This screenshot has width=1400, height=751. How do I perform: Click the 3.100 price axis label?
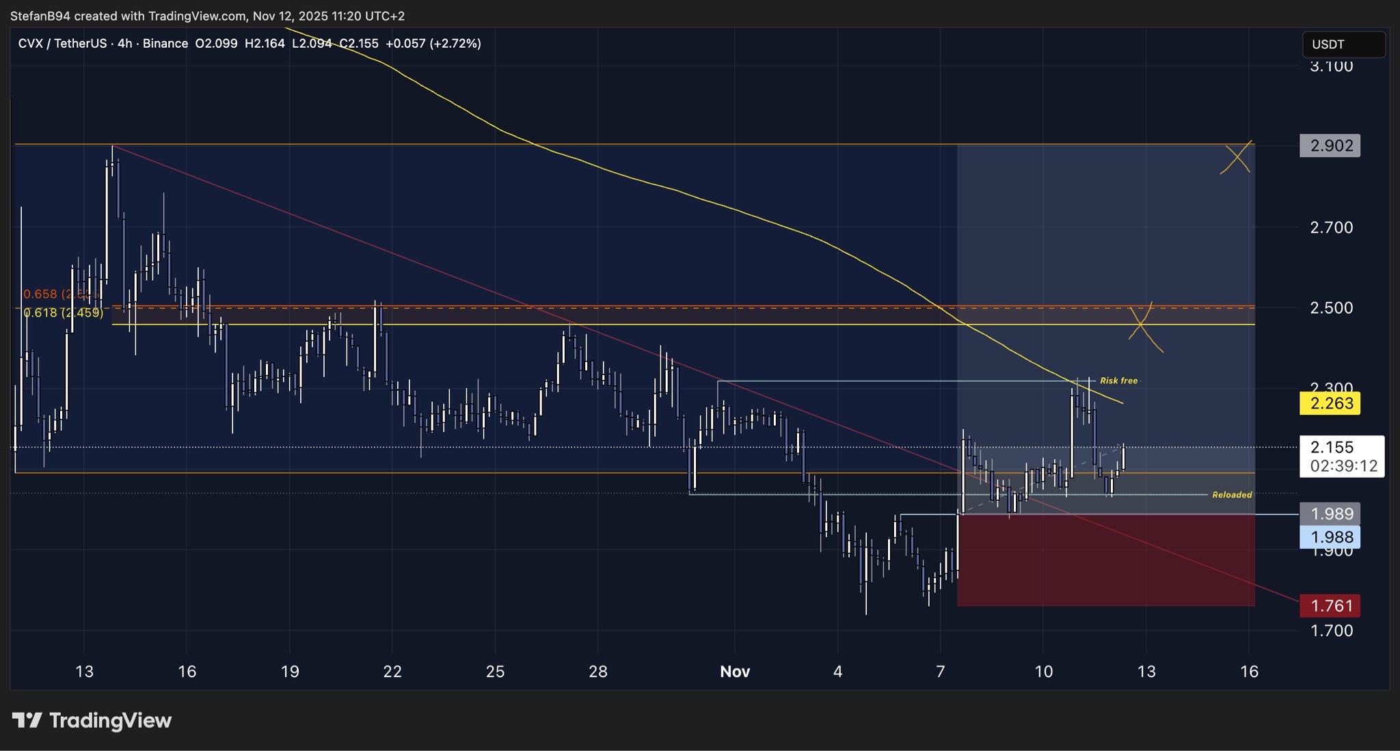click(1331, 66)
